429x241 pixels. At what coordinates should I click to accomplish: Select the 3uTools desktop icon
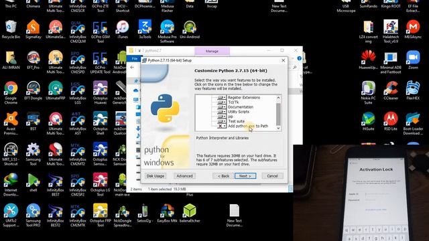coord(145,29)
